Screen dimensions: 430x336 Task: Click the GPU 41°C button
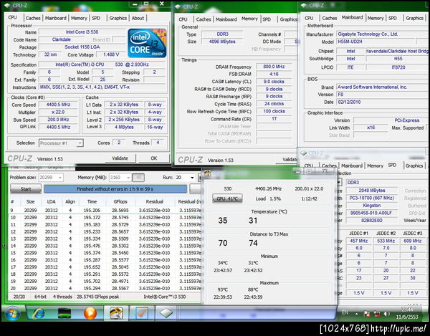227,198
